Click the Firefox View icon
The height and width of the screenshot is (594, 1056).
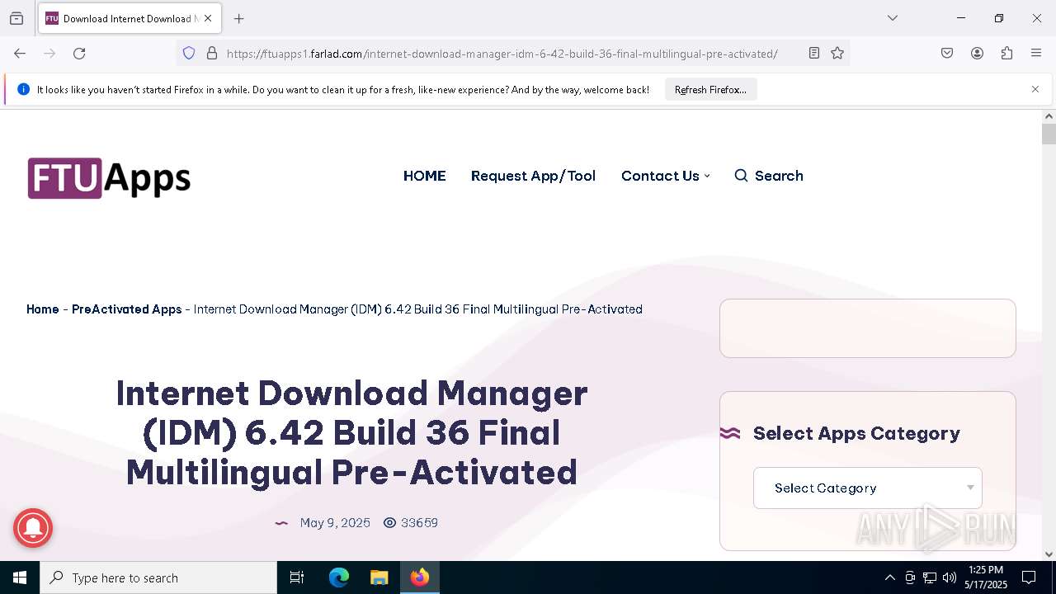pos(16,18)
